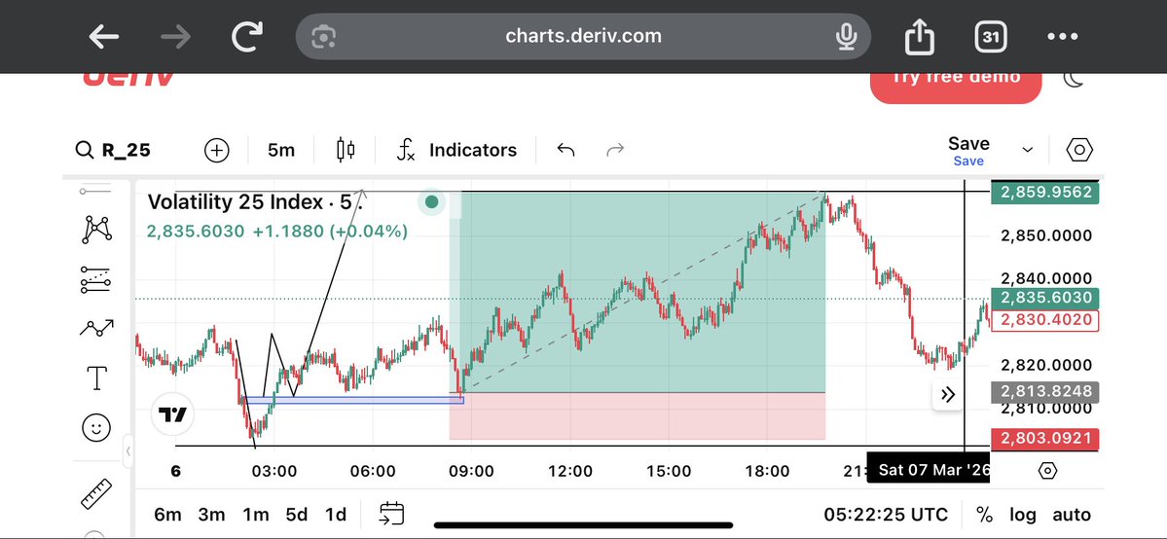Screen dimensions: 1167x539
Task: Select the 5d date range
Action: [x=296, y=515]
